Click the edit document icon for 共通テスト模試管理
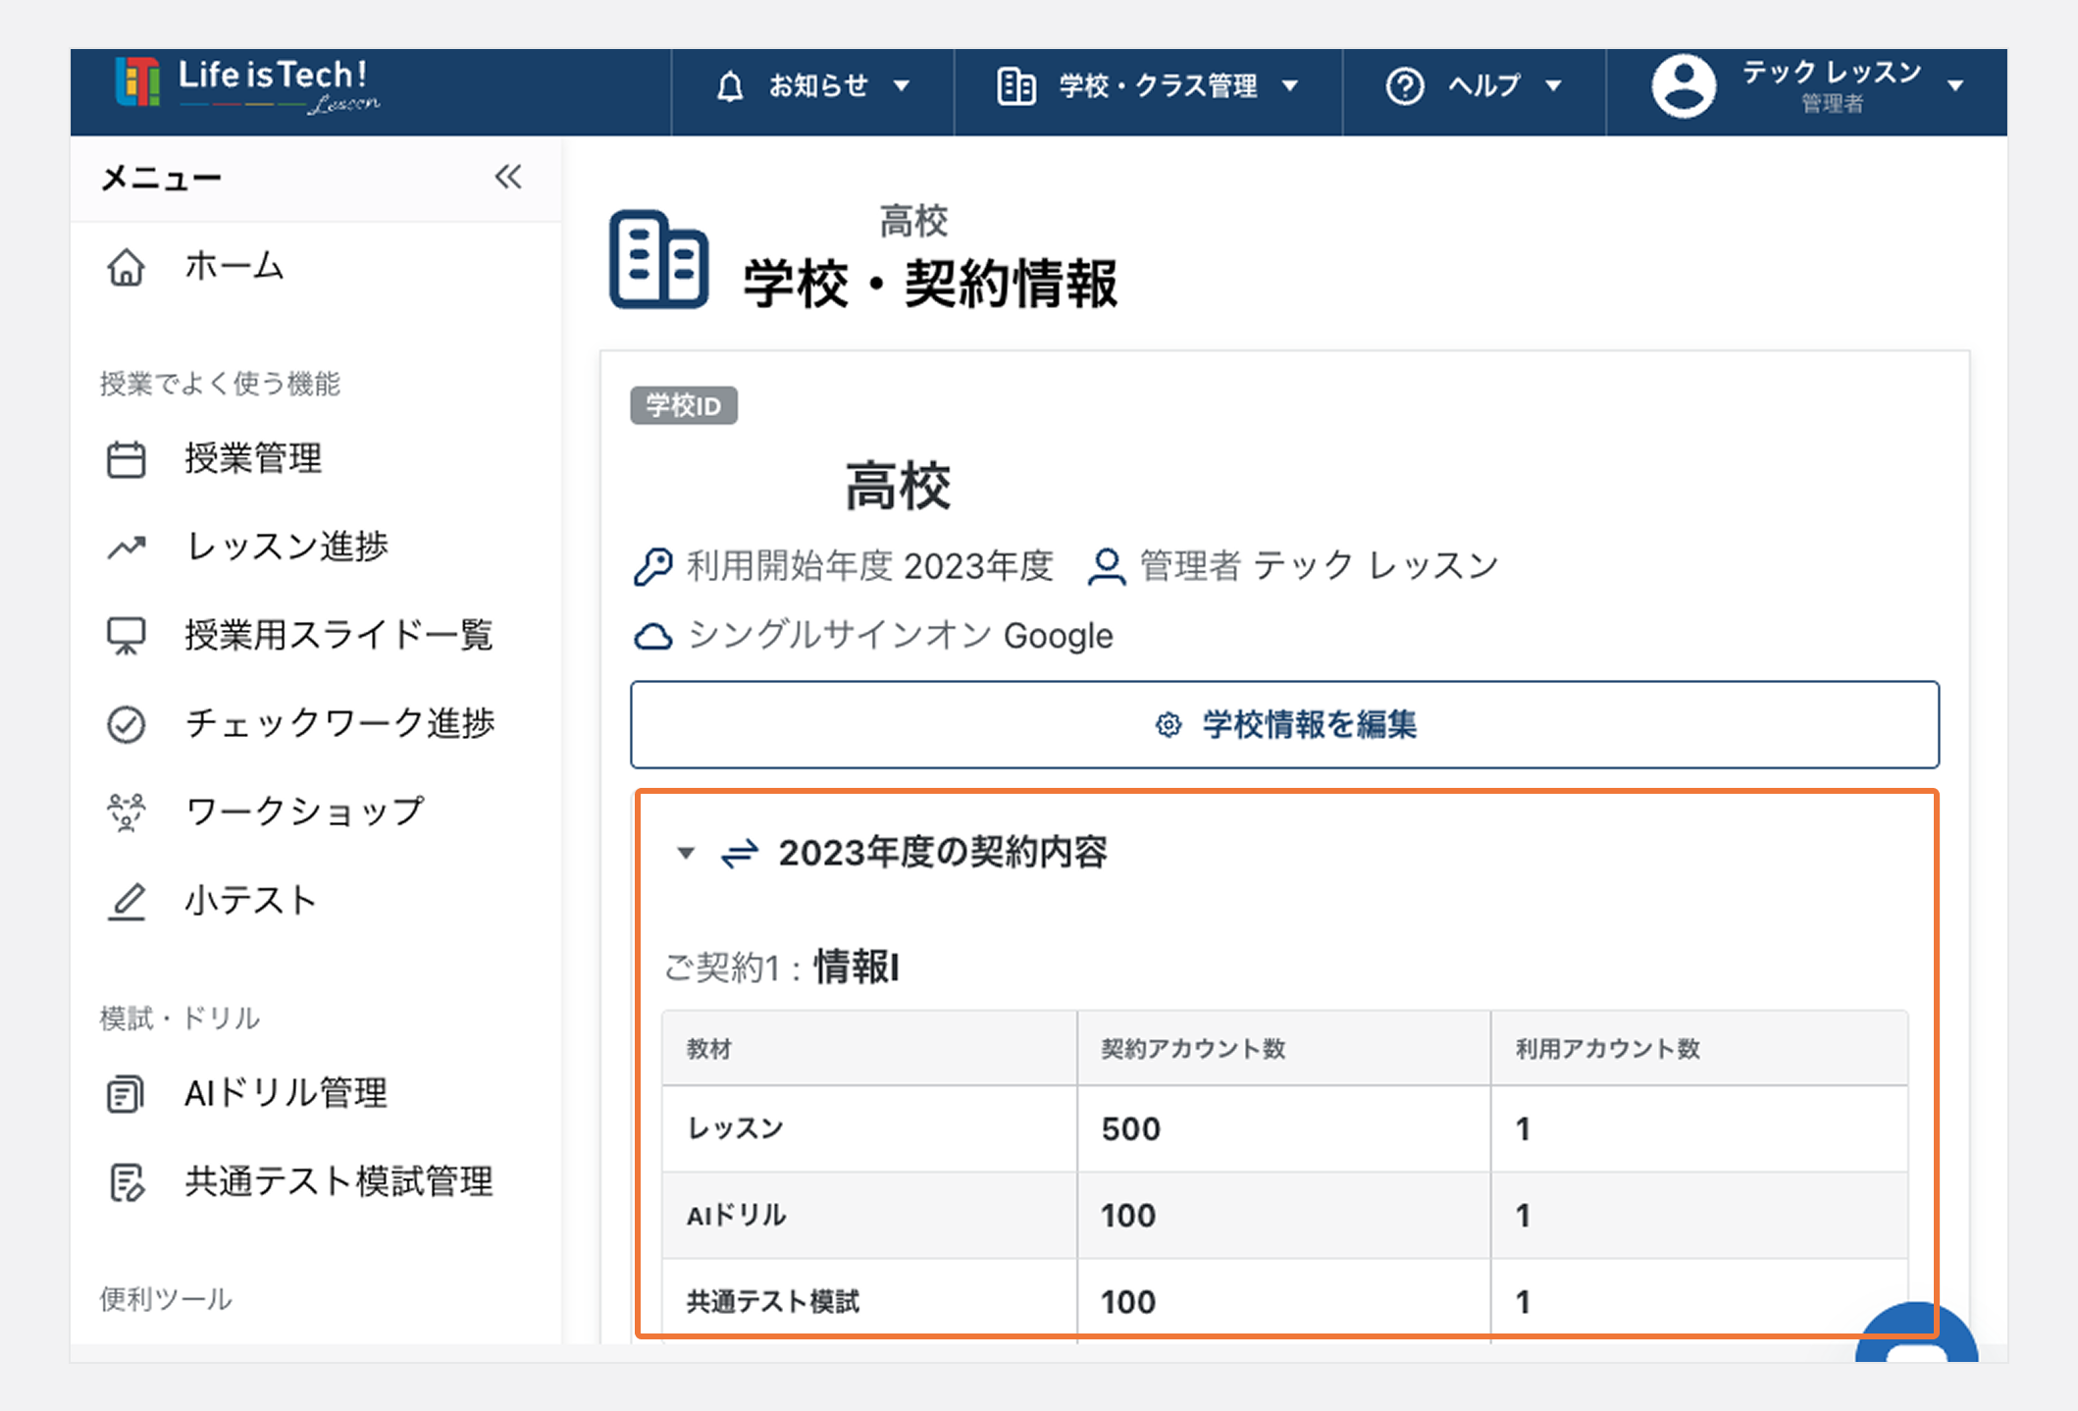Image resolution: width=2078 pixels, height=1411 pixels. coord(126,1182)
